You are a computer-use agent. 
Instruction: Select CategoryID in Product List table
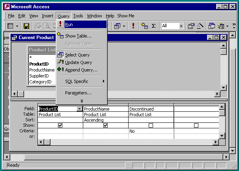(40, 82)
